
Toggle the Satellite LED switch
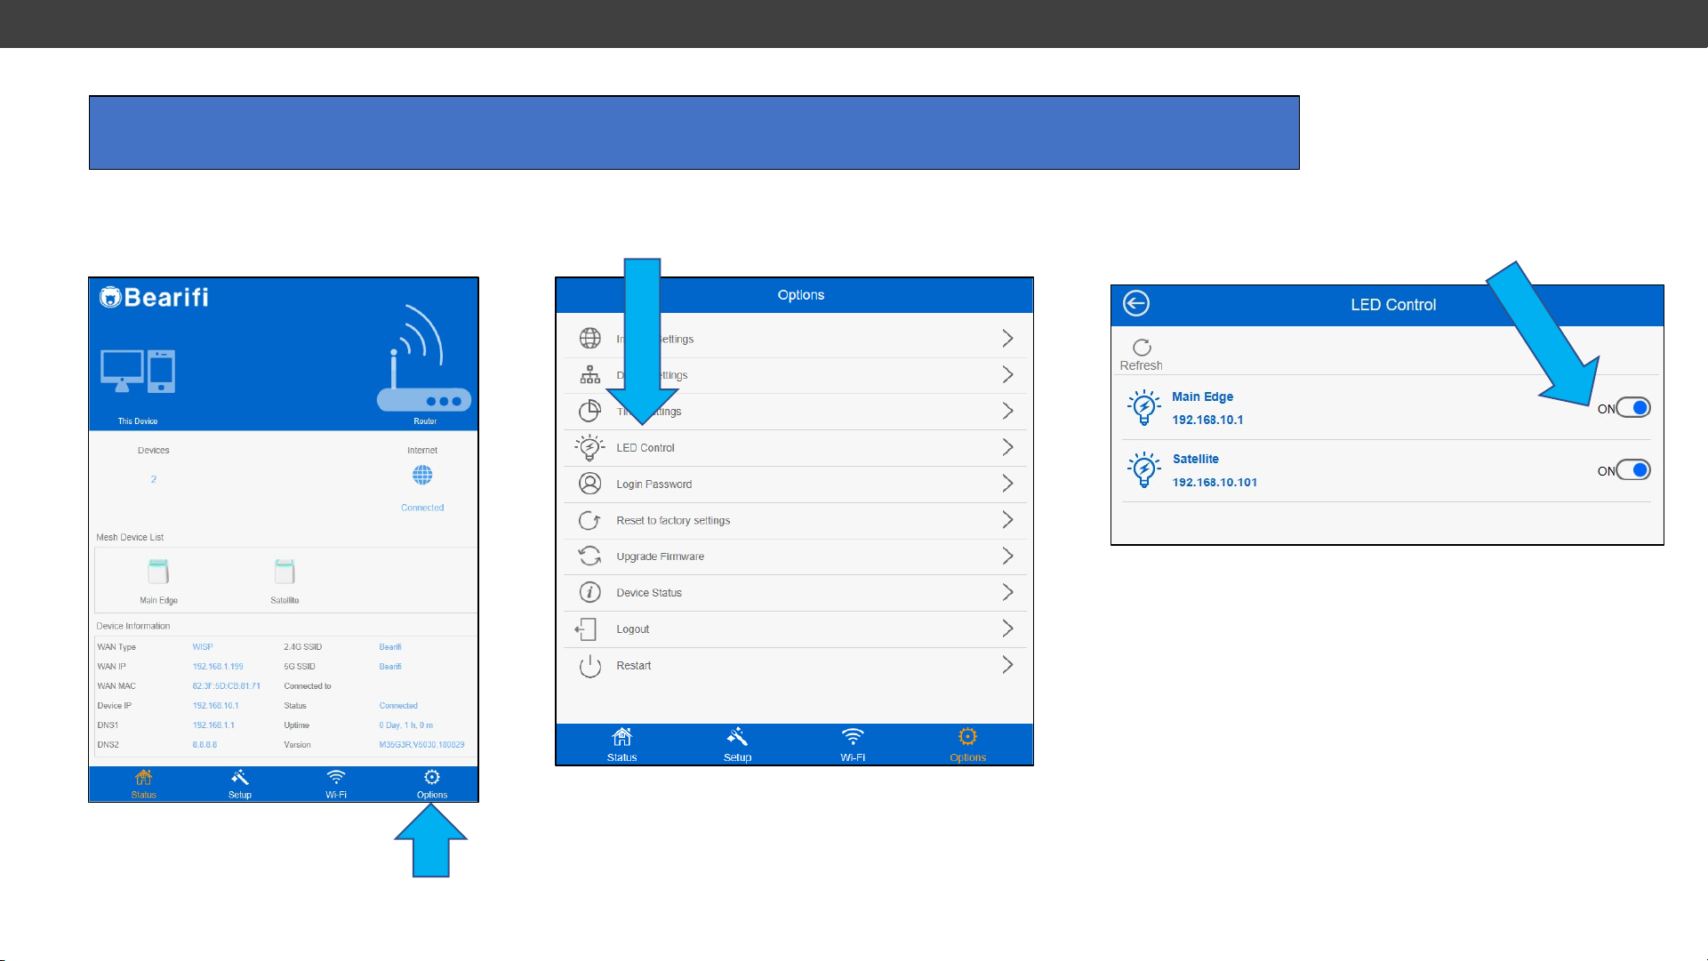[x=1632, y=470]
